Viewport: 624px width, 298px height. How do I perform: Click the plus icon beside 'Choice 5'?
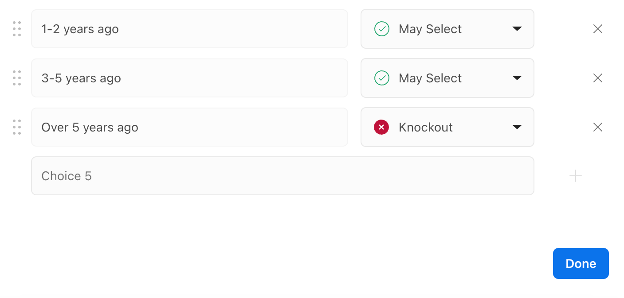pyautogui.click(x=575, y=176)
